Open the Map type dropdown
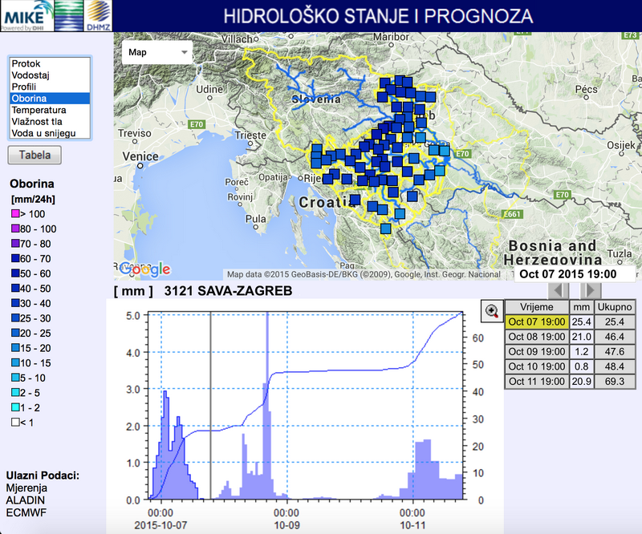The width and height of the screenshot is (642, 534). [157, 53]
